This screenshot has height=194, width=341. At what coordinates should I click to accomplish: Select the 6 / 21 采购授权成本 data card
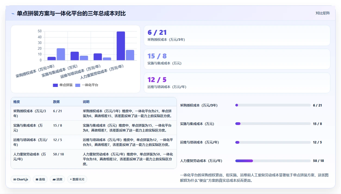[x=237, y=36]
